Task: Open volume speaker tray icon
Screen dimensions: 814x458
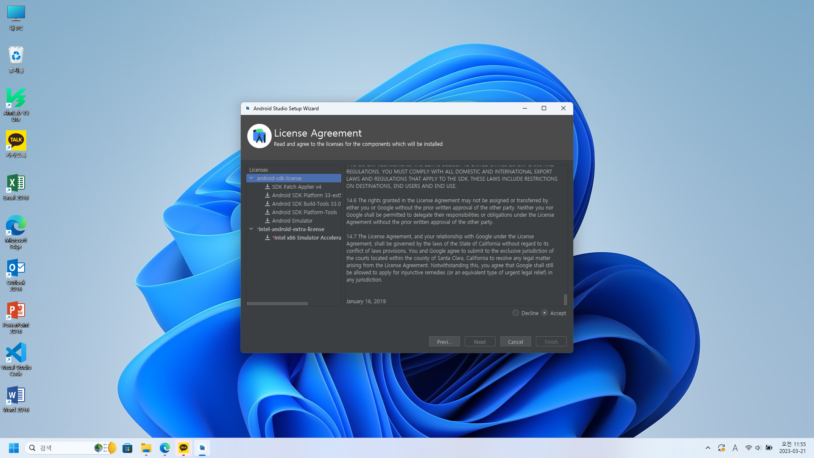Action: tap(758, 448)
